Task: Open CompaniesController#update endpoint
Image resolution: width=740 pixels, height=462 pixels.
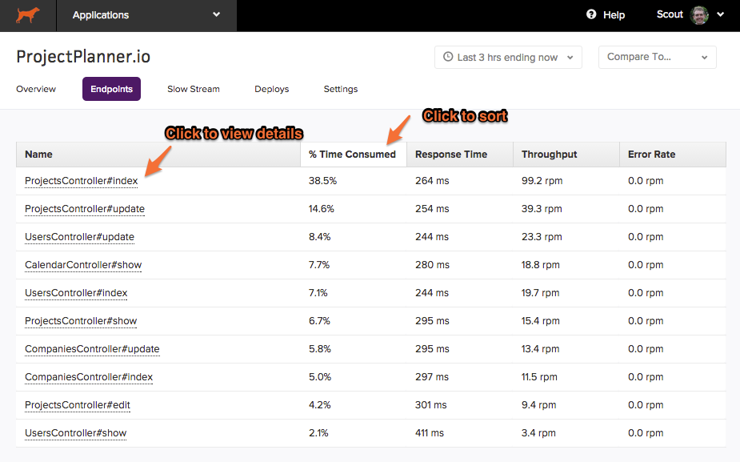Action: pos(92,349)
